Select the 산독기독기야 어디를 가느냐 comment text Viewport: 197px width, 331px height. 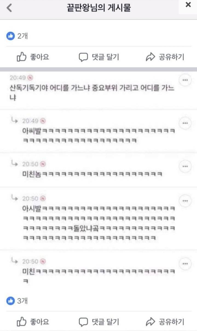pos(92,93)
